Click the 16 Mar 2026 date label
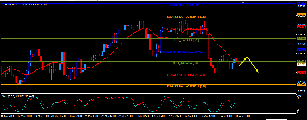The image size is (307, 120). pyautogui.click(x=7, y=116)
